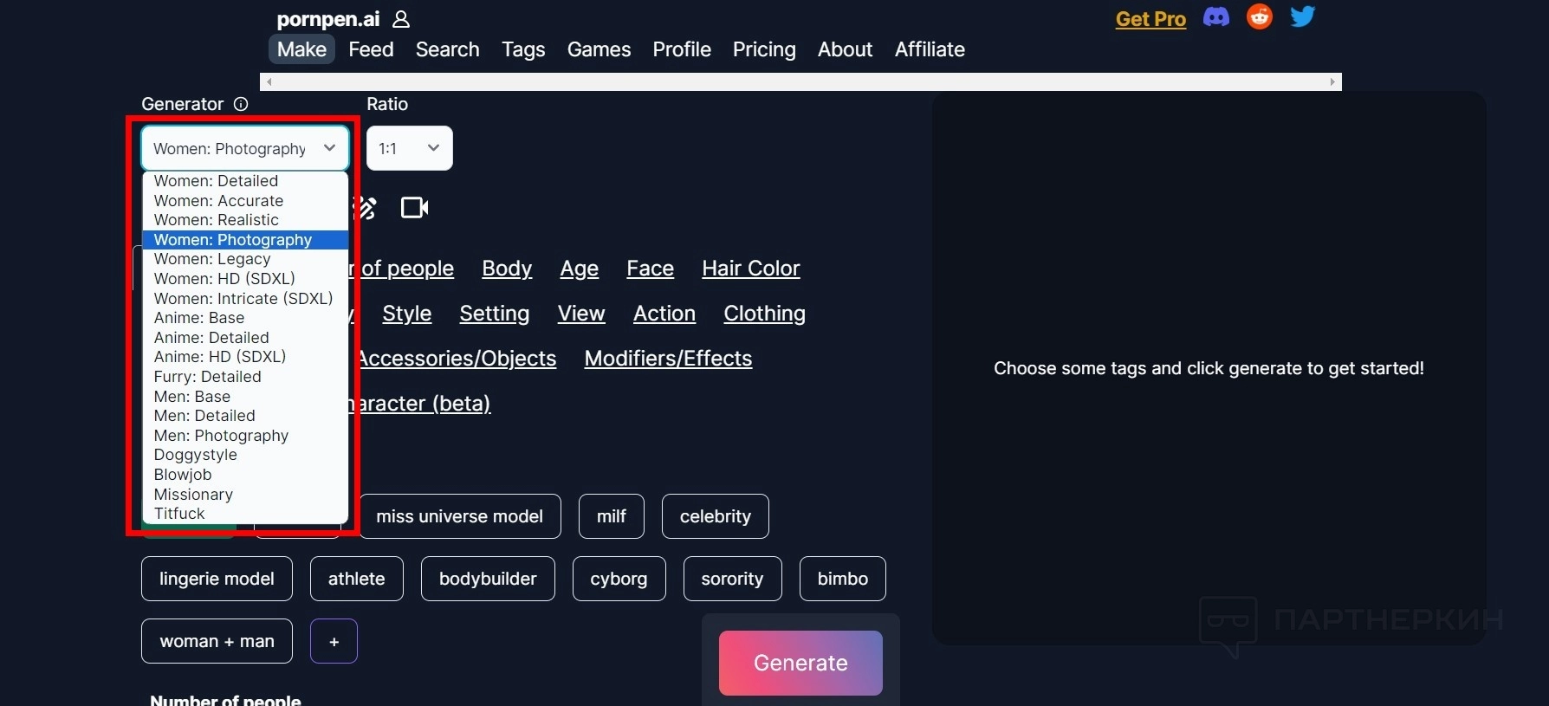Open the Modifiers/Effects tag category

[668, 359]
